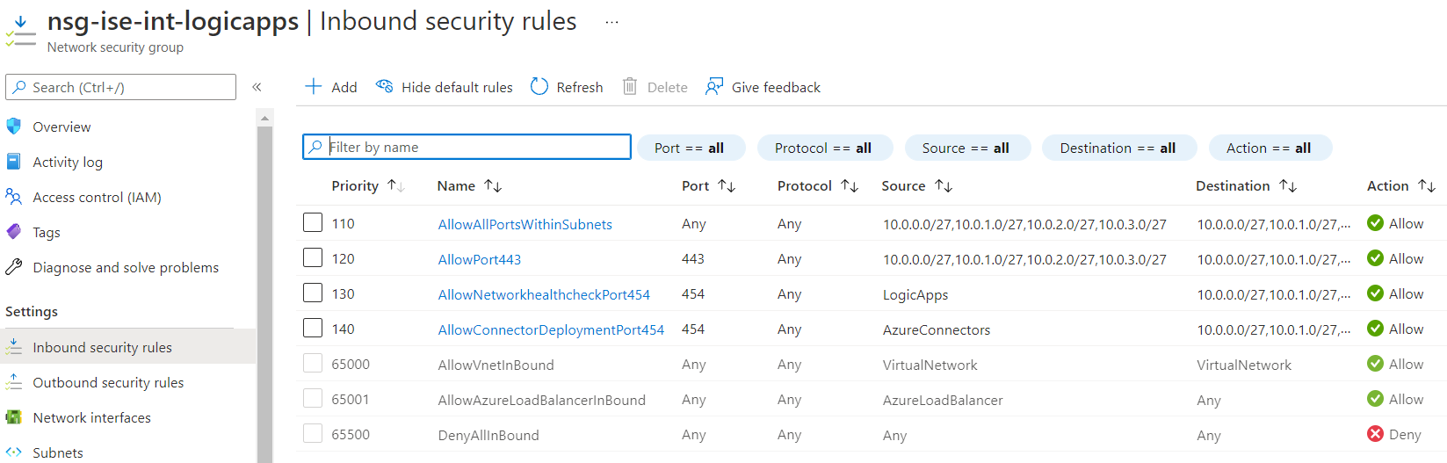Viewport: 1447px width, 463px height.
Task: Open Activity log in the sidebar
Action: tap(68, 162)
